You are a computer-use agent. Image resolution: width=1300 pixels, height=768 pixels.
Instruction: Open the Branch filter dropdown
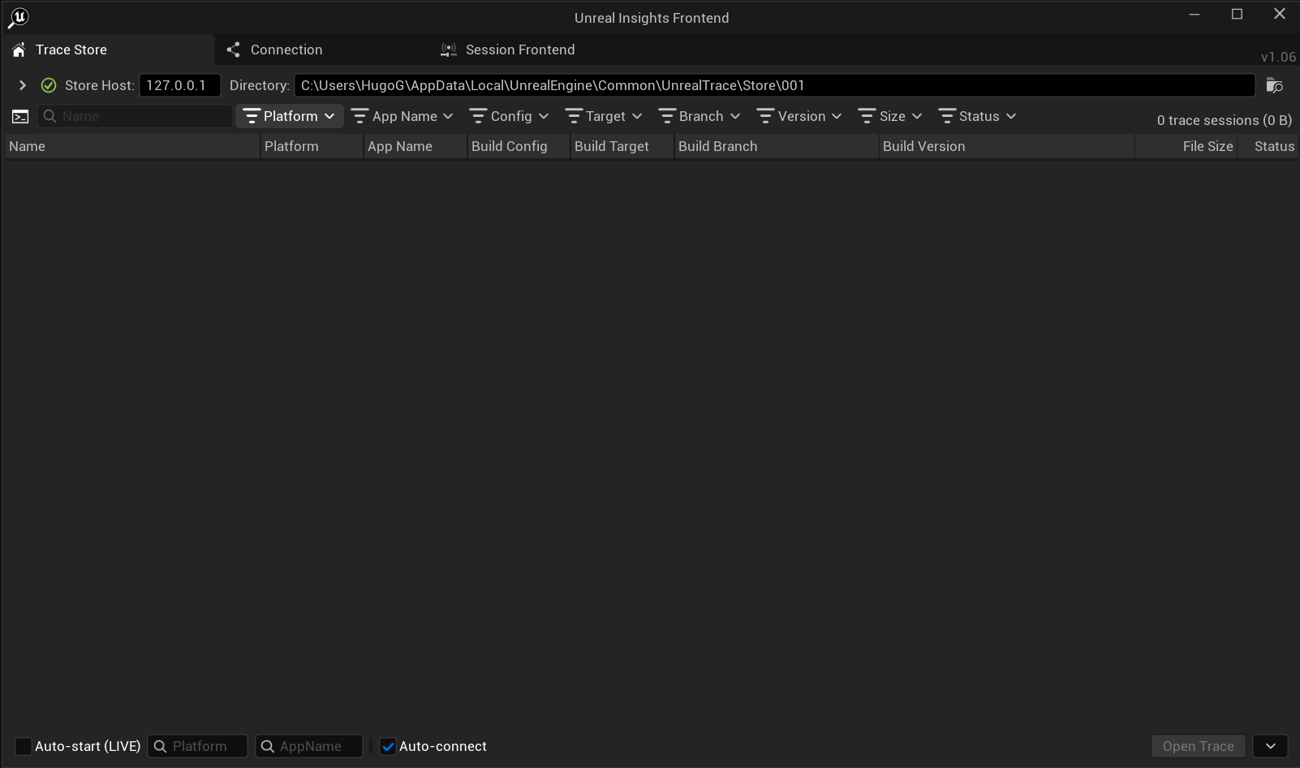(x=700, y=116)
